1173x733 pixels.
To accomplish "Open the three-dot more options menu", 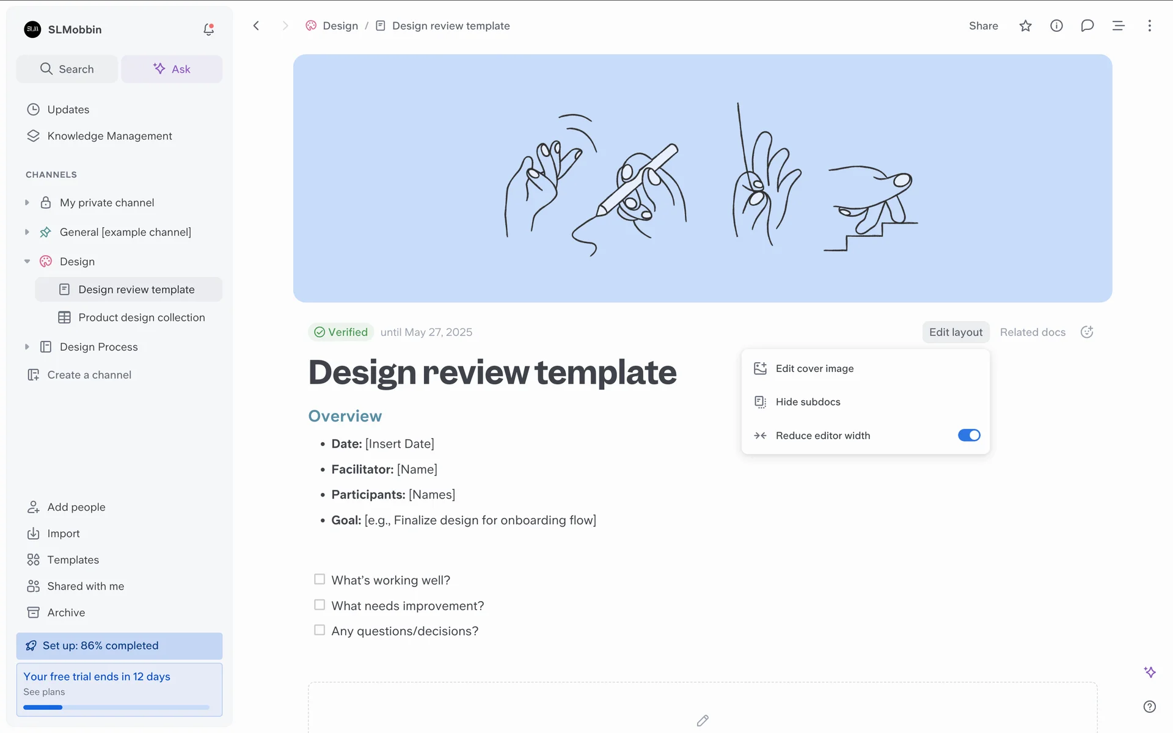I will 1149,26.
